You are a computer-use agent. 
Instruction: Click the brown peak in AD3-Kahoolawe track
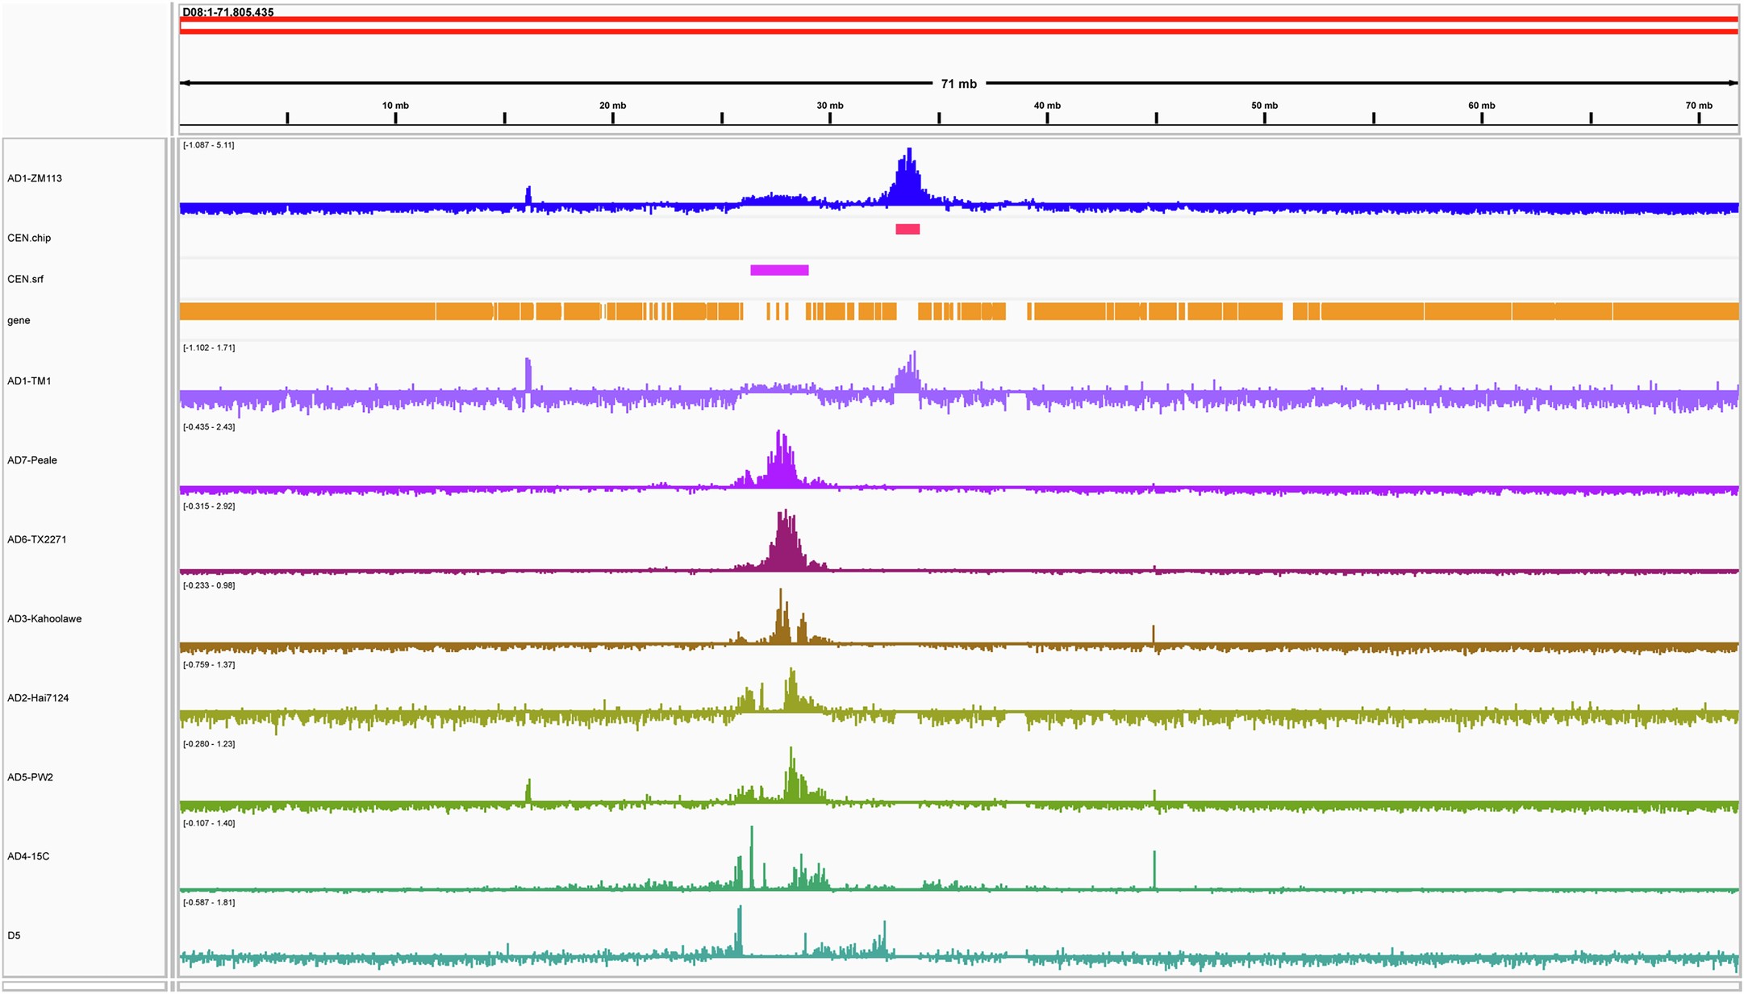click(781, 617)
